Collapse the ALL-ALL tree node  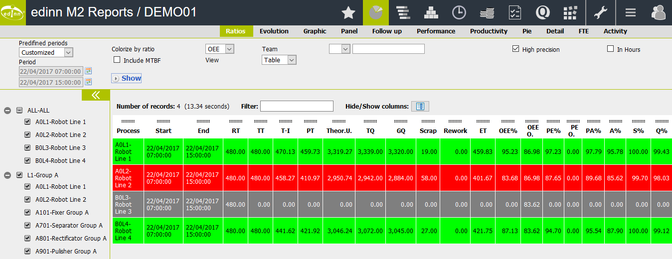tap(7, 111)
